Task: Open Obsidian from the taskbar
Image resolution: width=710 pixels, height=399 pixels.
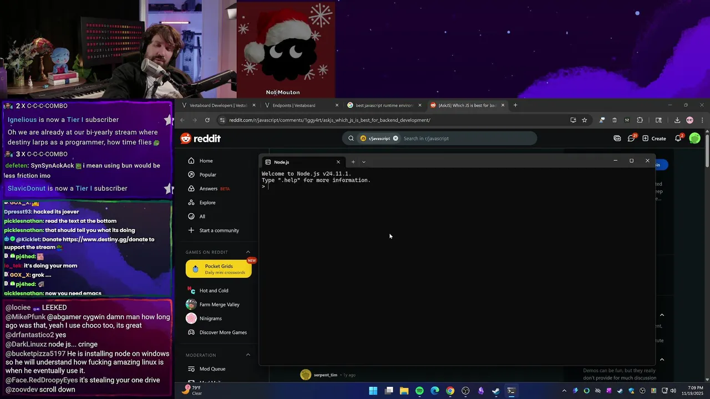Action: (480, 391)
